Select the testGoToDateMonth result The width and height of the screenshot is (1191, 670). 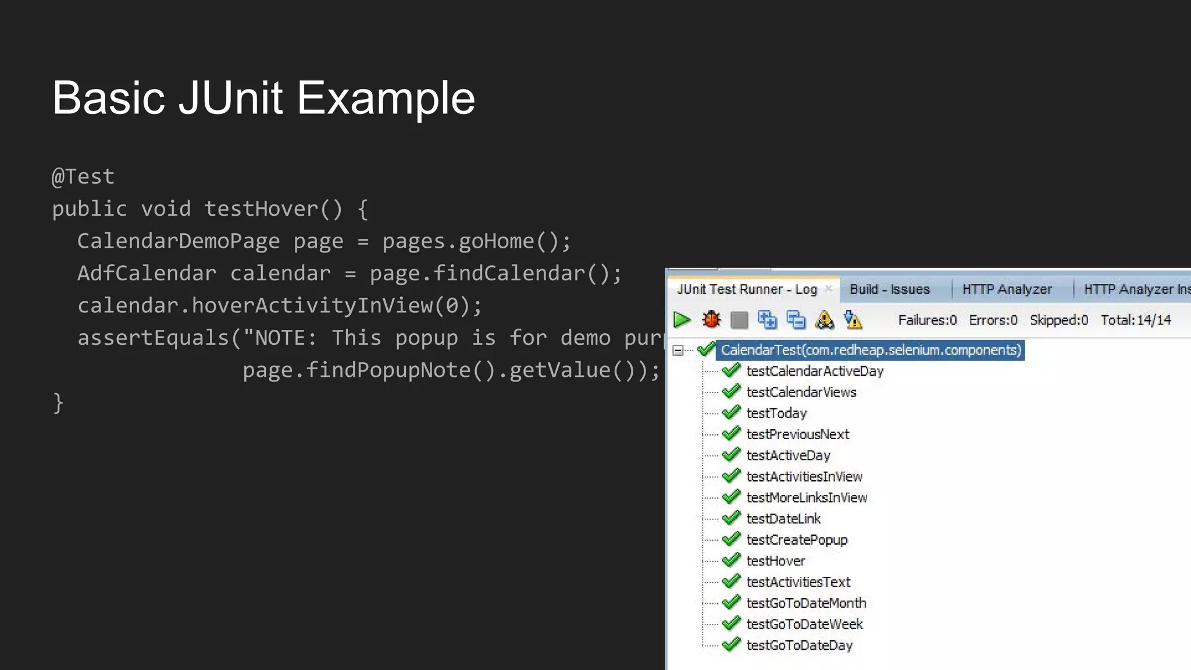pyautogui.click(x=806, y=603)
